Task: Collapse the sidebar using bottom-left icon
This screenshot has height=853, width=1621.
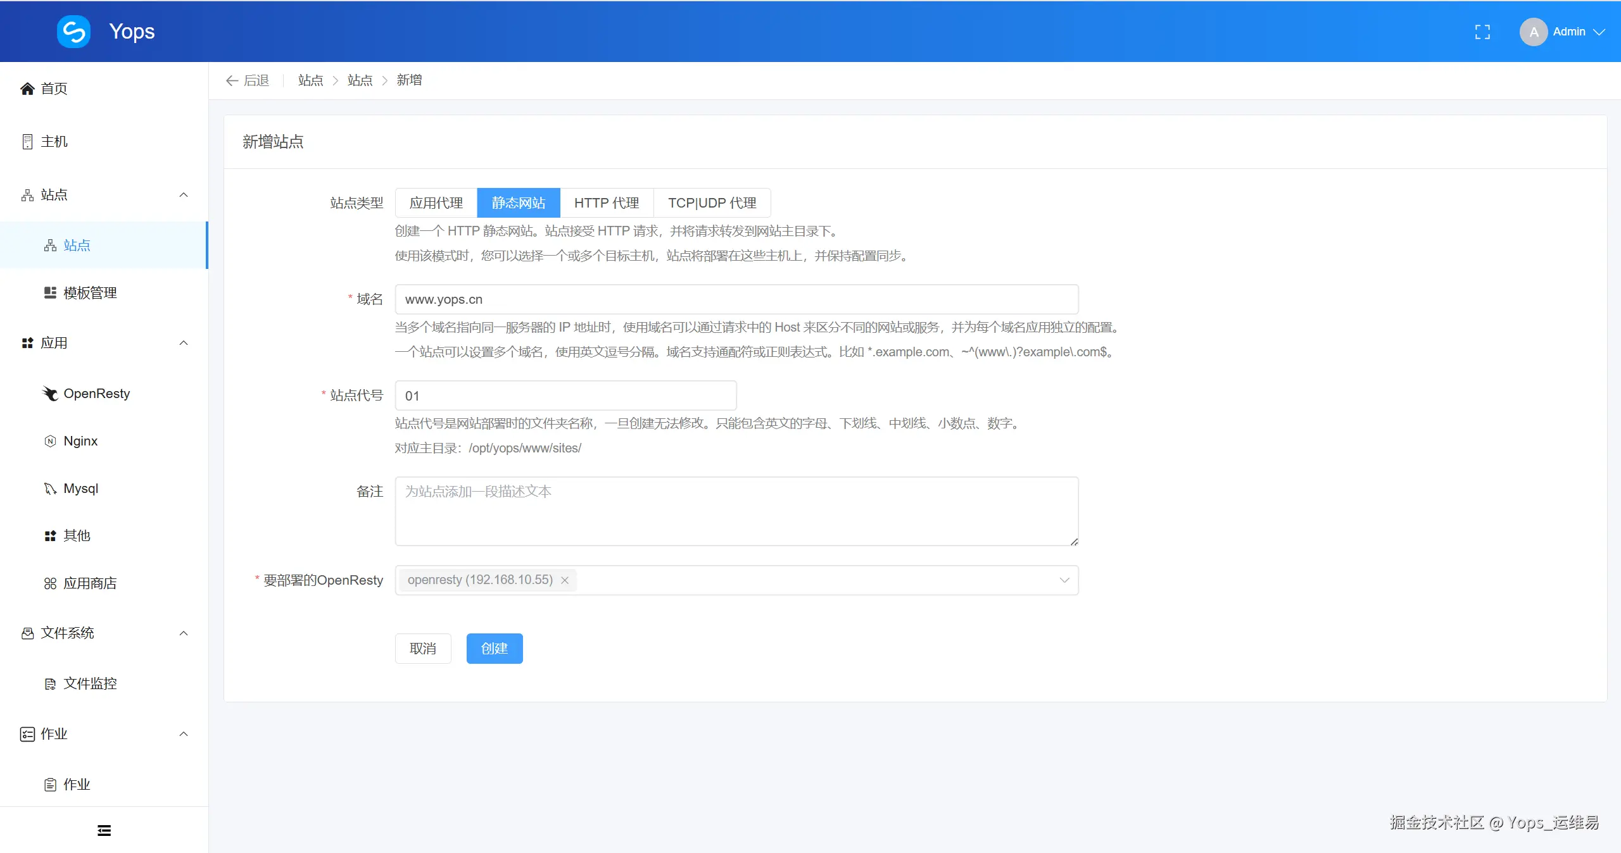Action: pyautogui.click(x=103, y=830)
